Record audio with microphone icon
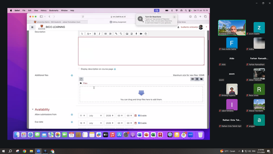The height and width of the screenshot is (154, 273). pos(136,34)
